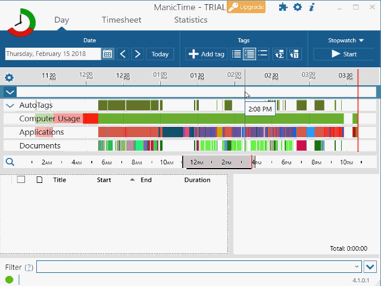This screenshot has height=286, width=381.
Task: Sort by the Start column
Action: point(104,180)
